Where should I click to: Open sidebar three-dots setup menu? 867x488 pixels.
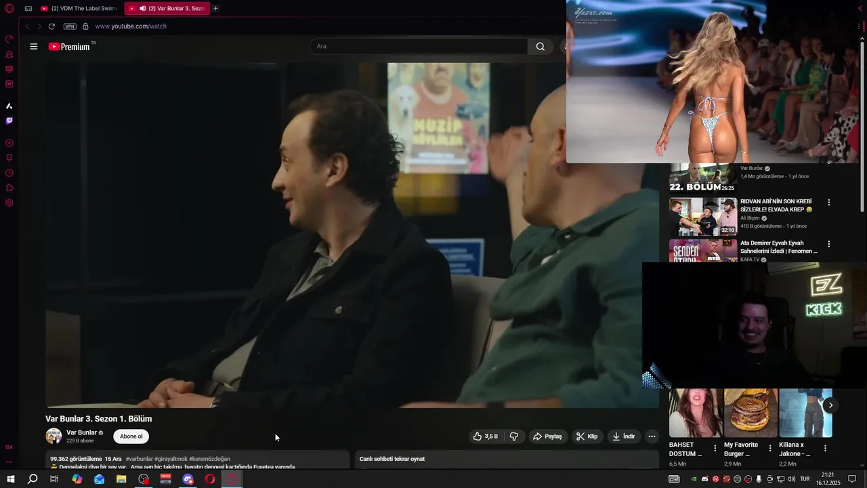[x=9, y=462]
